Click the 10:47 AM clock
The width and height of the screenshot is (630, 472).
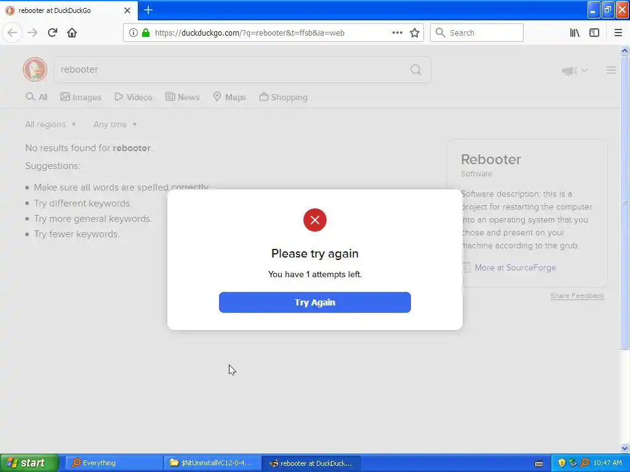pyautogui.click(x=607, y=463)
